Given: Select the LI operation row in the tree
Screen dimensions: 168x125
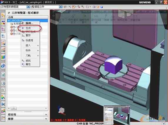Looking at the screenshot, I should click(x=16, y=31).
